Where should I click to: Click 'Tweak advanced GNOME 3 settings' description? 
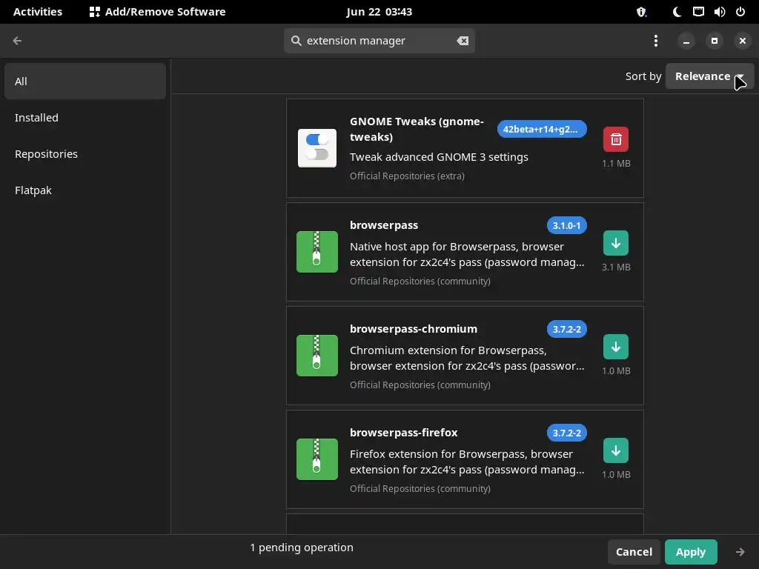pos(439,157)
